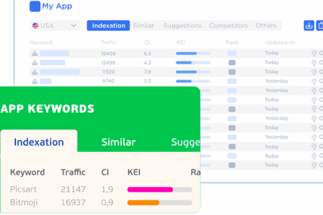
Task: Switch to the Similar tab in My App
Action: point(144,26)
